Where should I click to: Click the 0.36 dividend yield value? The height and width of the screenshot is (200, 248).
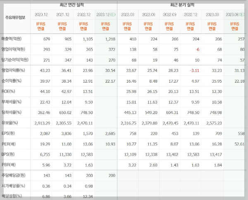(x=46, y=186)
